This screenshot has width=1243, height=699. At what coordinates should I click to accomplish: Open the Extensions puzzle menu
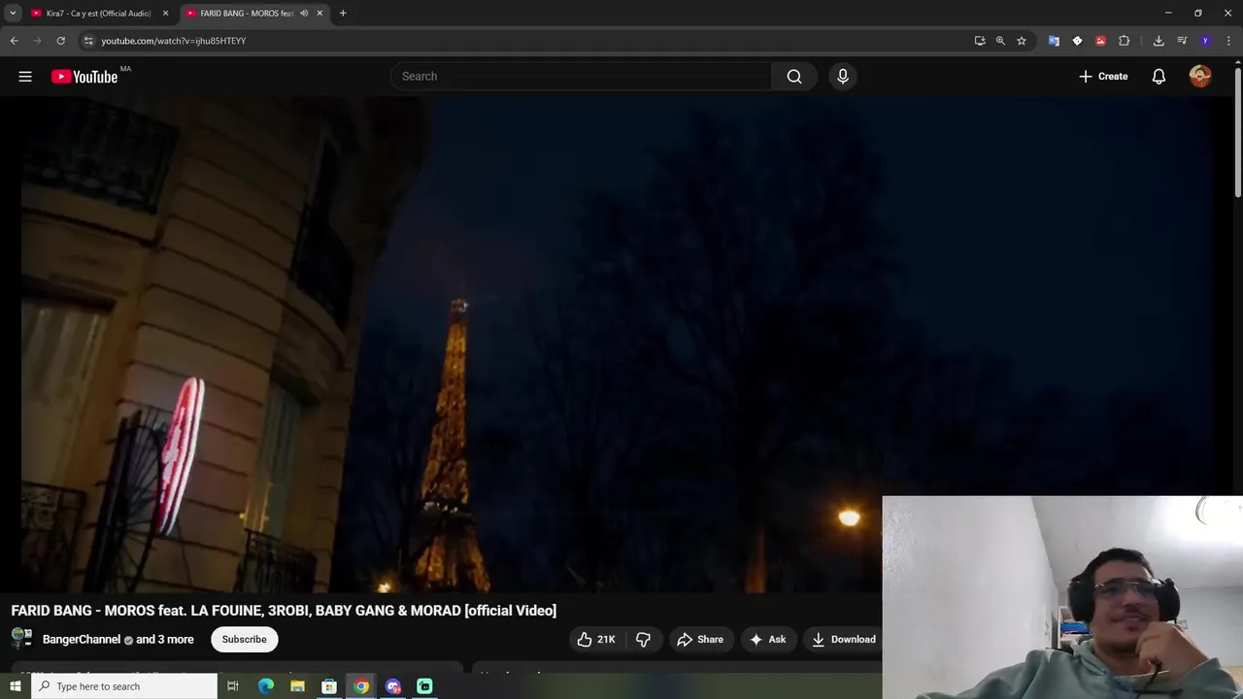point(1125,41)
